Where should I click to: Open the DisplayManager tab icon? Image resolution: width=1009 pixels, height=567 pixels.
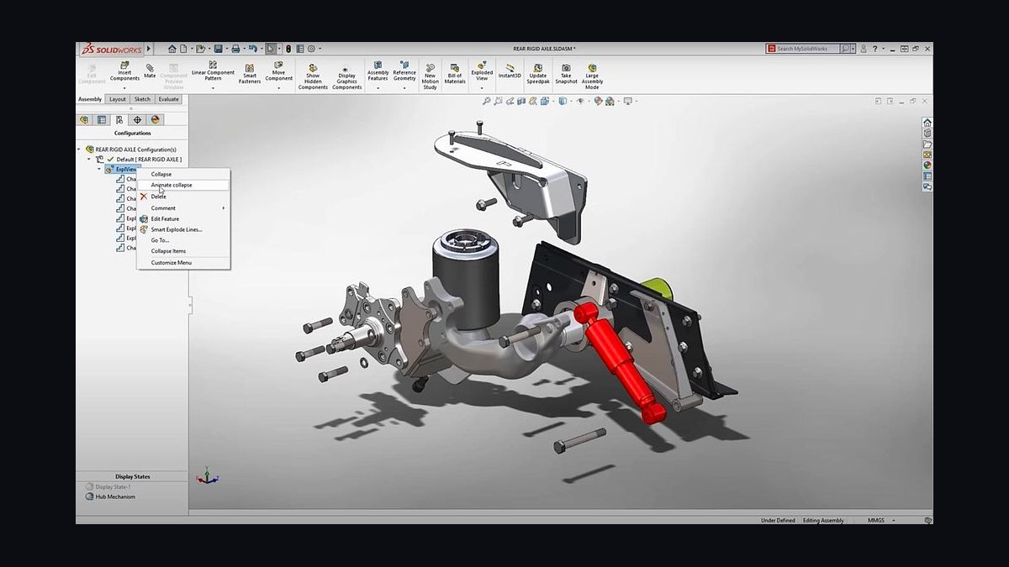[155, 120]
